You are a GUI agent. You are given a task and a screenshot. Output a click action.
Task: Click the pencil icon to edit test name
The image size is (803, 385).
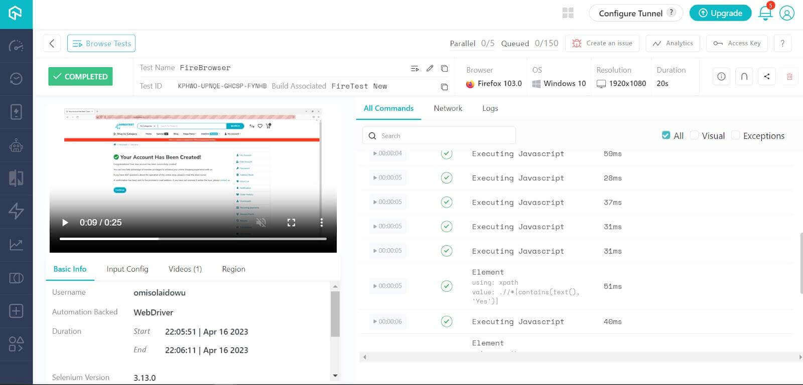[430, 68]
